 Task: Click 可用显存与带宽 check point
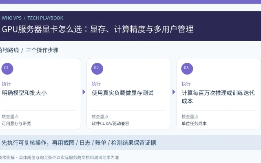coord(16,123)
